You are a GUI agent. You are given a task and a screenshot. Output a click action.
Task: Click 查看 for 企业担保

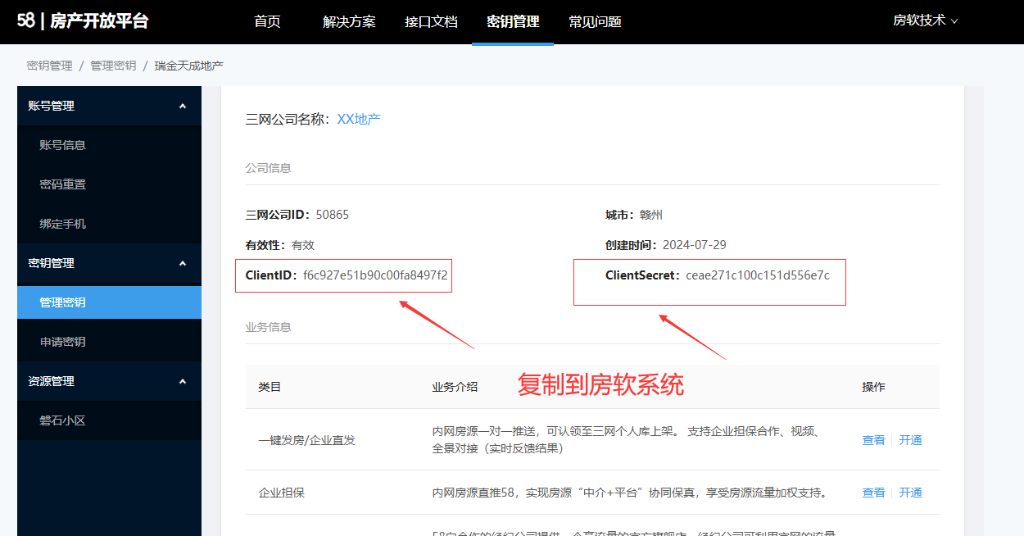click(x=873, y=493)
